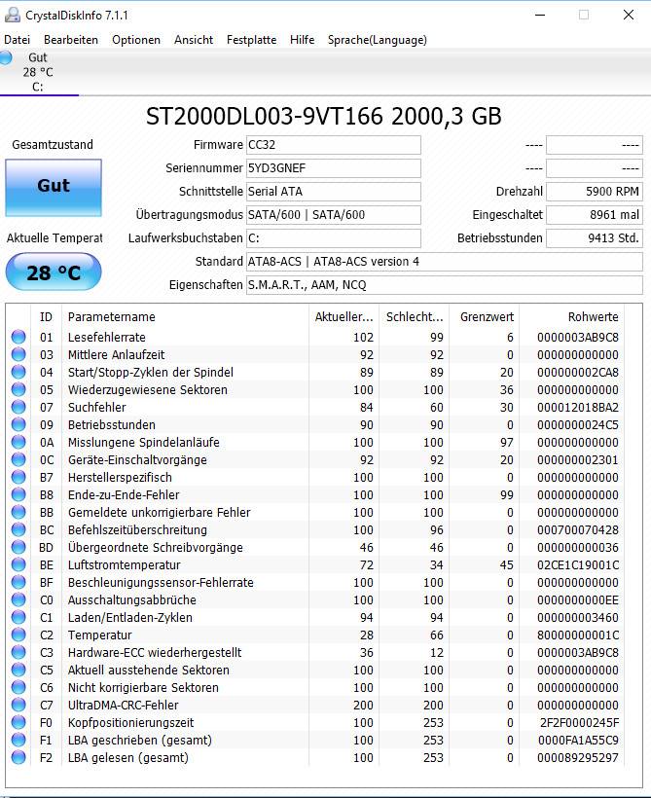Click status orb for Nicht korrigierbare Sektoren

coord(18,687)
